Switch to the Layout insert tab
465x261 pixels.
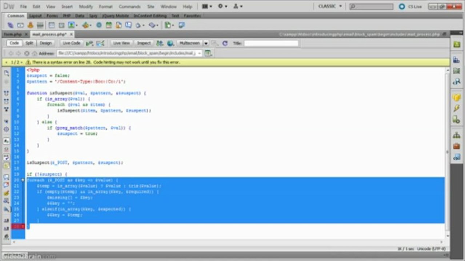click(35, 16)
